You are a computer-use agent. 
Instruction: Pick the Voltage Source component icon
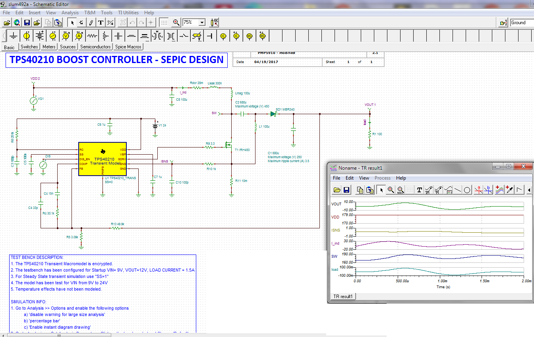click(26, 35)
